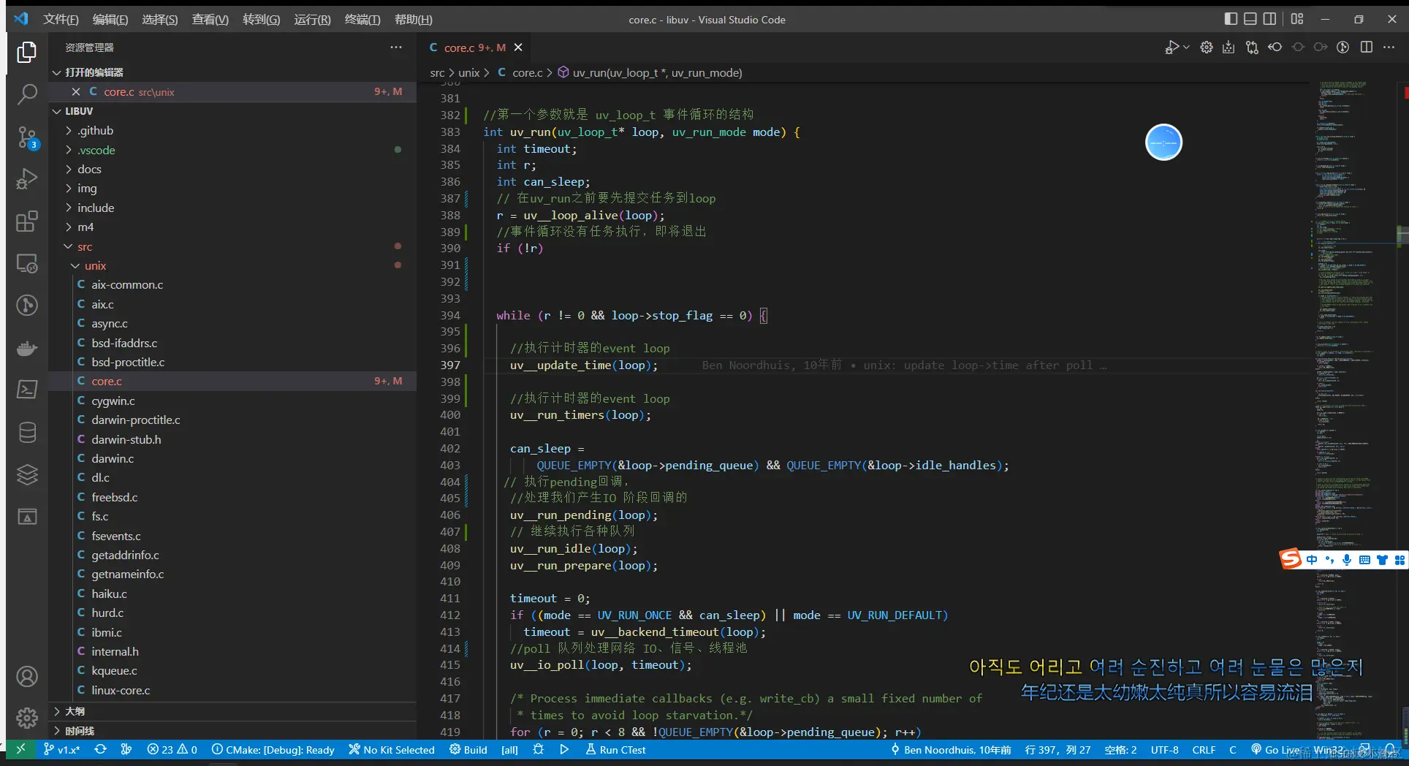1409x766 pixels.
Task: Toggle the bottom panel layout button
Action: pos(1250,19)
